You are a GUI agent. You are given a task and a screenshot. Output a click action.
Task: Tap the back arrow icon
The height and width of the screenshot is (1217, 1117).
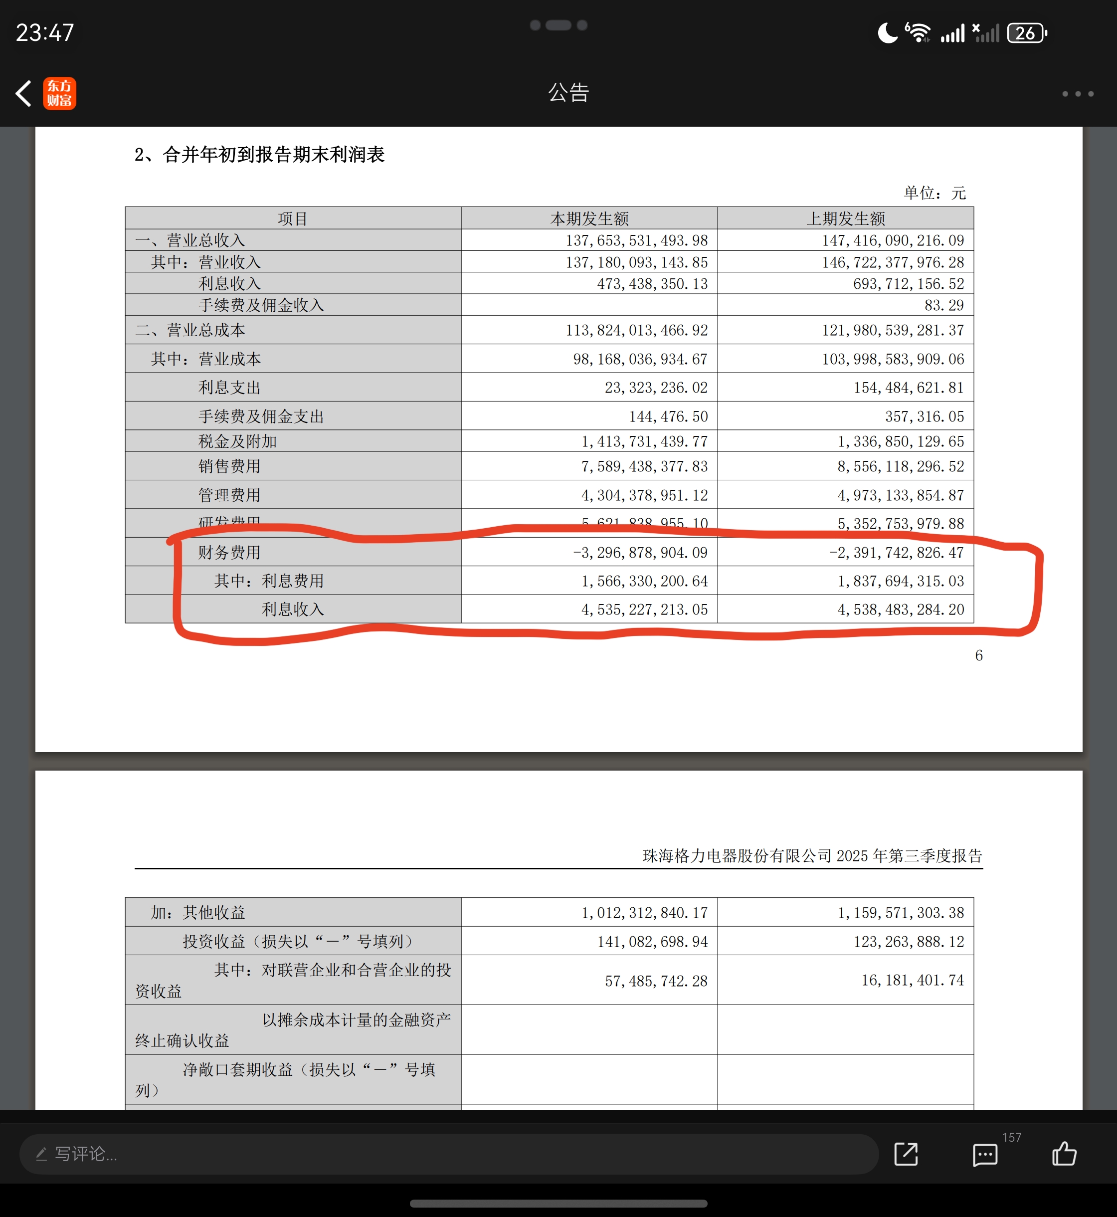tap(23, 94)
